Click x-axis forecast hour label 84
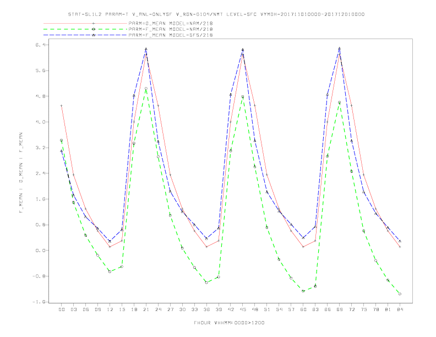The width and height of the screenshot is (436, 337). pyautogui.click(x=400, y=309)
